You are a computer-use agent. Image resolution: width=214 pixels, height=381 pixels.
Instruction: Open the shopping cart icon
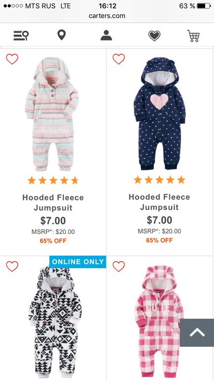tap(193, 36)
